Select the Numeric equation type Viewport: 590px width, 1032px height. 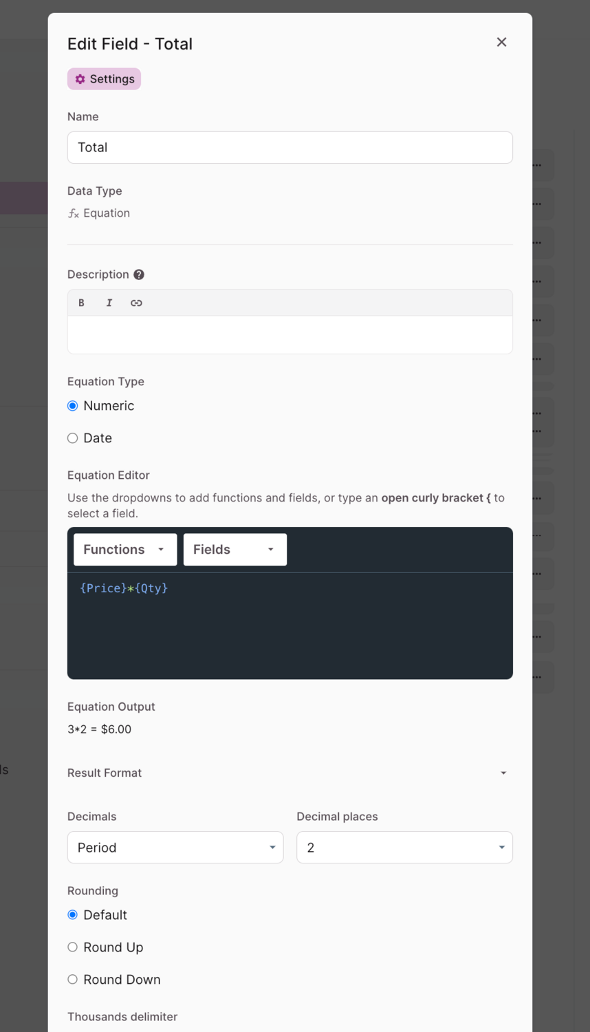73,406
